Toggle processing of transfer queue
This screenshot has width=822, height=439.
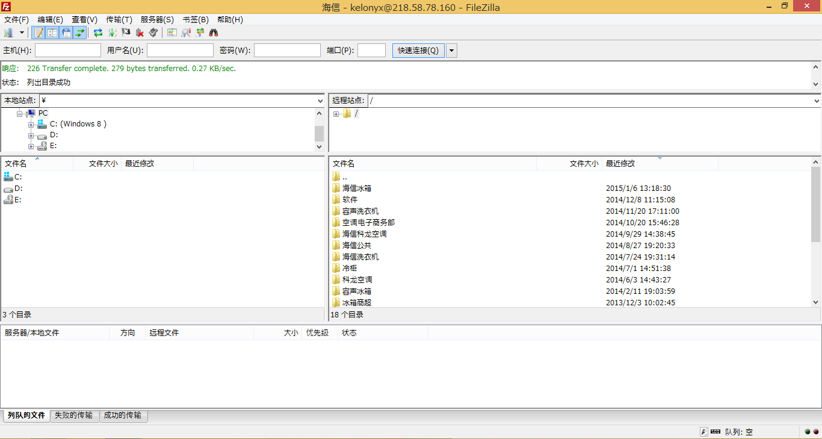(x=112, y=33)
